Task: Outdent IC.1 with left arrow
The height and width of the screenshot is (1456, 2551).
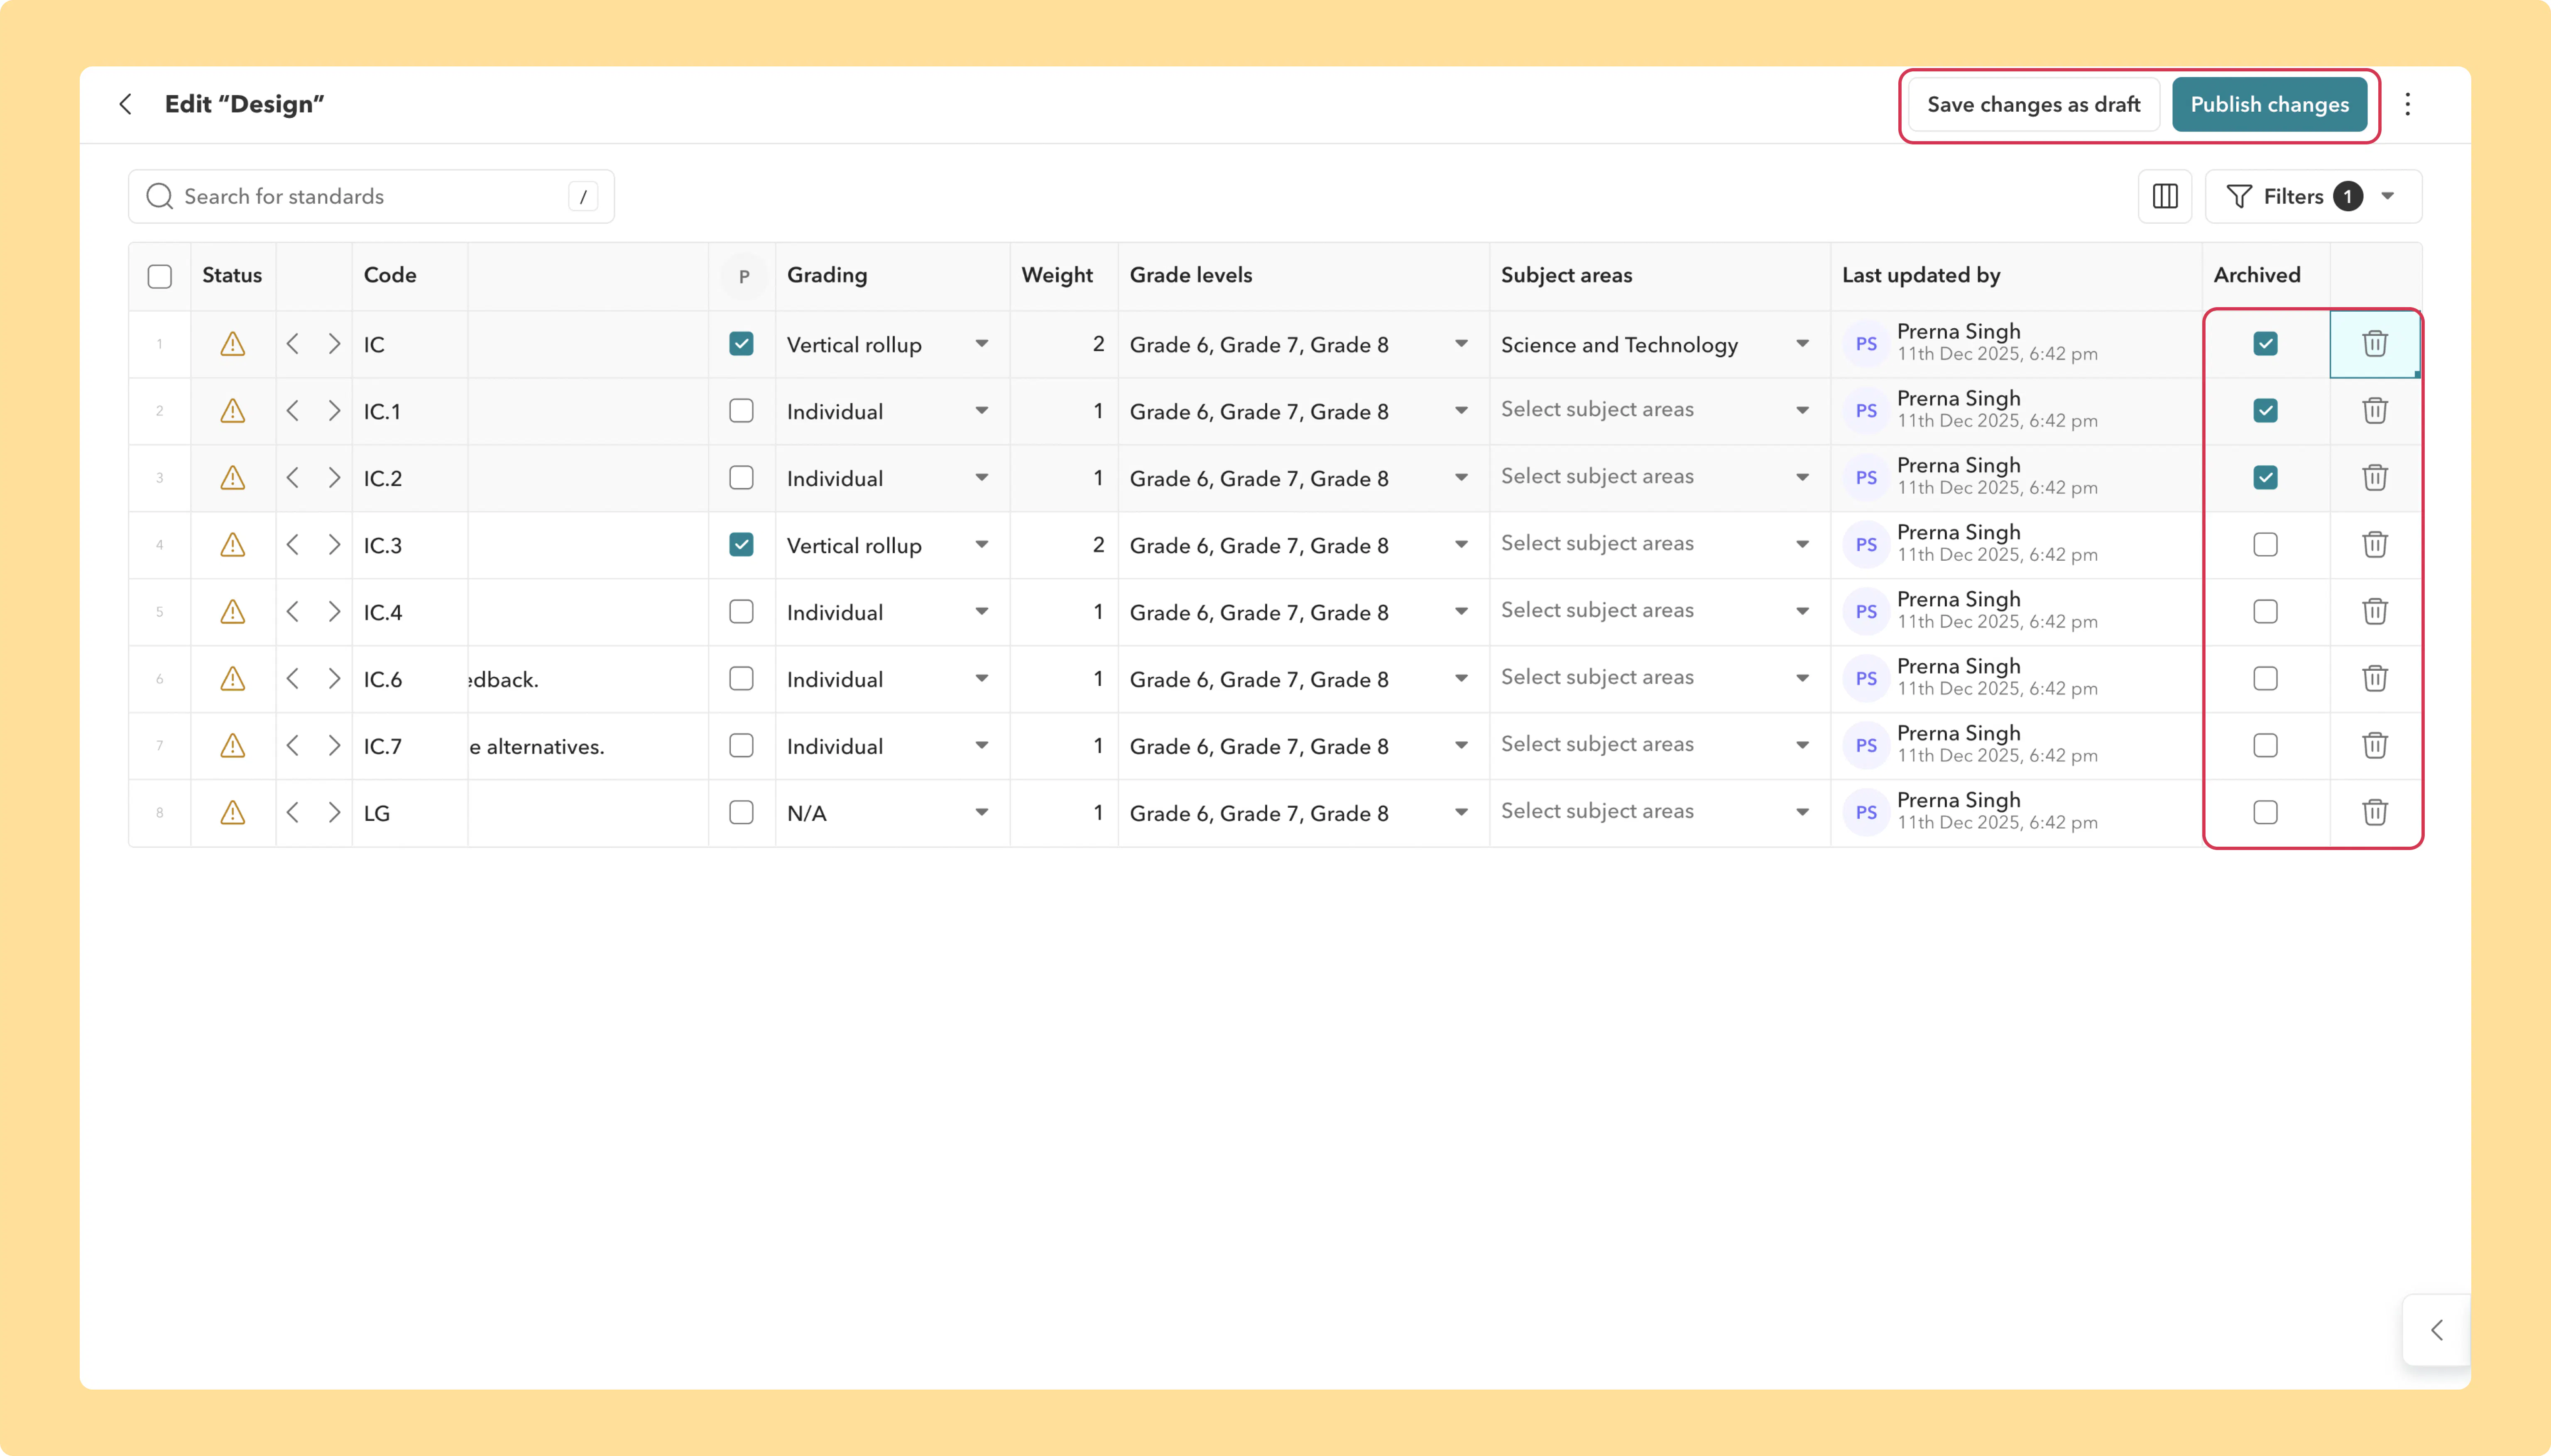Action: pos(293,411)
